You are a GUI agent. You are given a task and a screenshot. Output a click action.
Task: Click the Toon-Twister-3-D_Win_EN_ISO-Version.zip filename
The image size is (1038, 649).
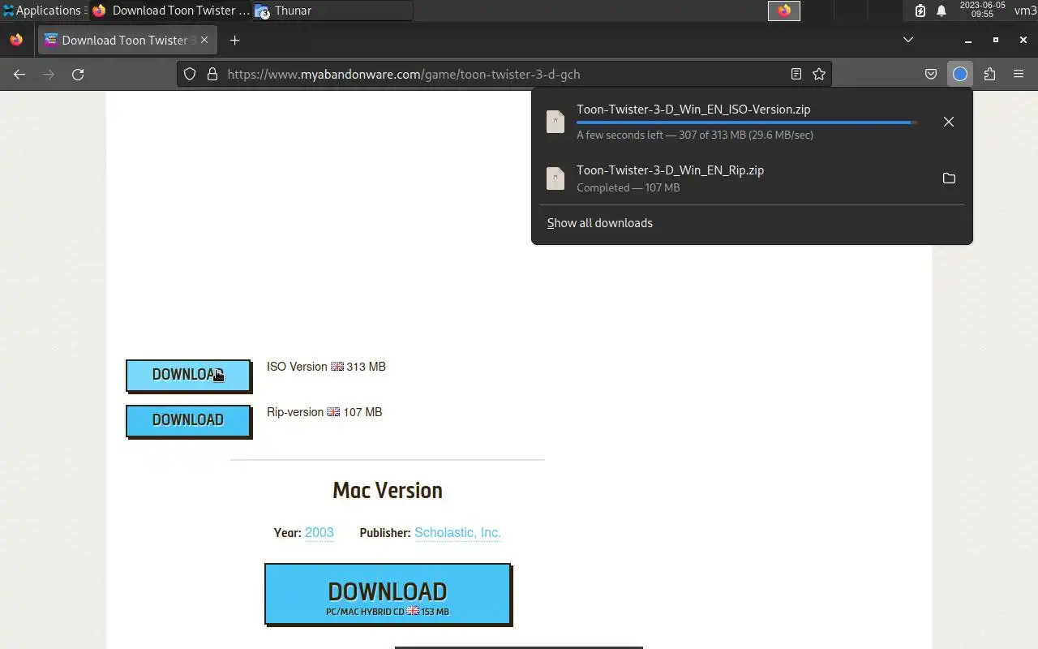(693, 110)
